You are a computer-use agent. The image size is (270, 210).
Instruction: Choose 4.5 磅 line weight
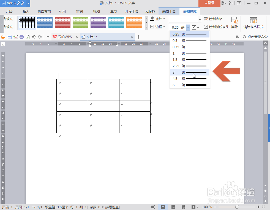click(189, 79)
